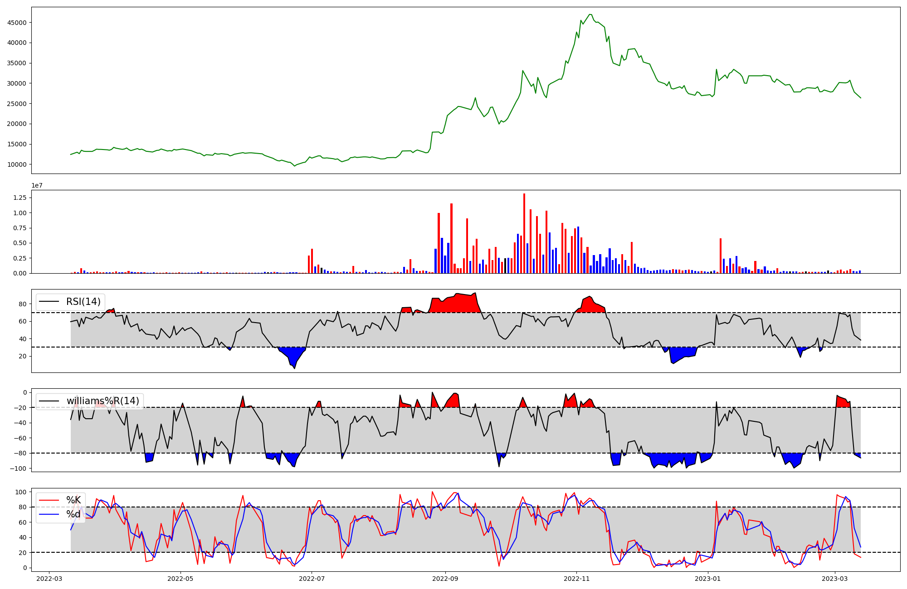This screenshot has width=907, height=589.
Task: Click the 2022-03 x-axis tick label
Action: pyautogui.click(x=49, y=579)
